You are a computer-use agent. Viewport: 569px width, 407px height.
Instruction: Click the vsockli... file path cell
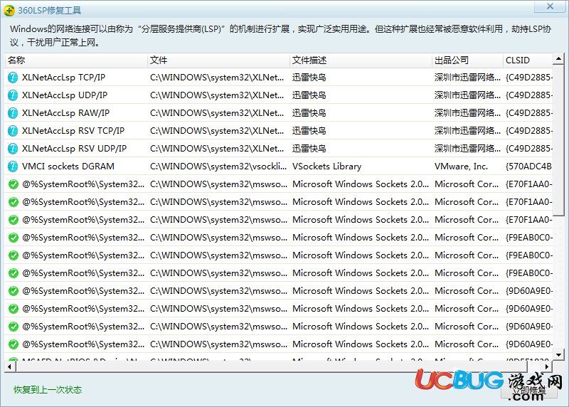pos(218,166)
